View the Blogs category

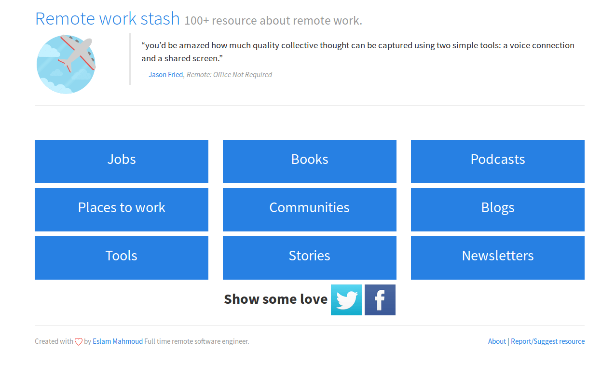click(x=497, y=209)
